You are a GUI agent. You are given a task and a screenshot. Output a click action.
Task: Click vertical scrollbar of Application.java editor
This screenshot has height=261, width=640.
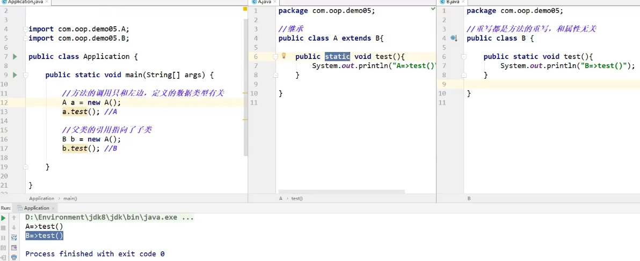pos(246,87)
